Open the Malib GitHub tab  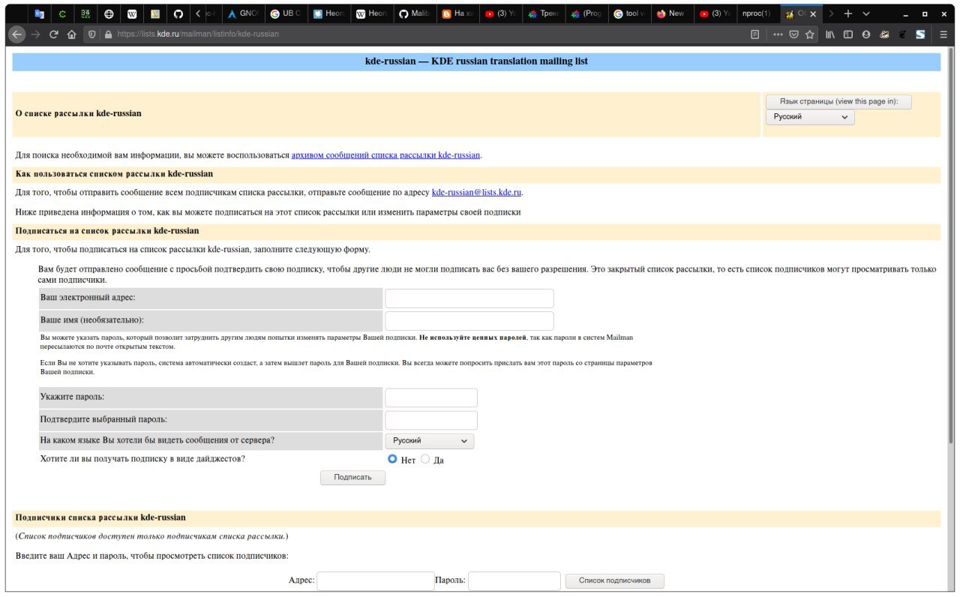click(414, 13)
